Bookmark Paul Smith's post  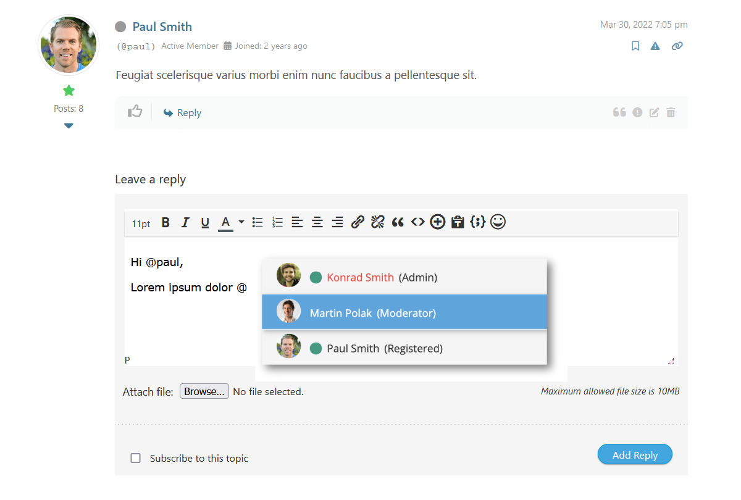click(x=635, y=46)
